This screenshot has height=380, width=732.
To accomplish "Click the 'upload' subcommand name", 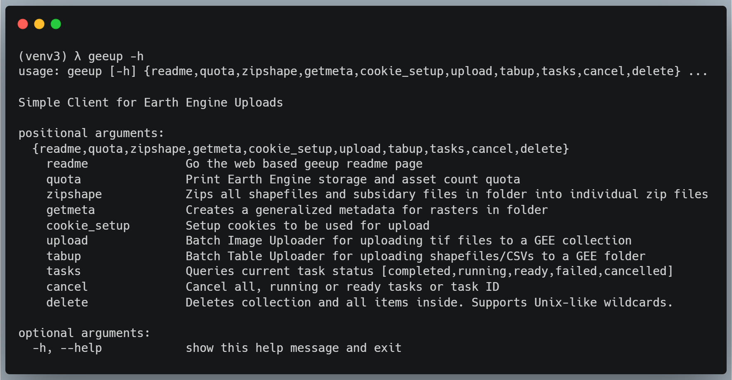I will [67, 241].
